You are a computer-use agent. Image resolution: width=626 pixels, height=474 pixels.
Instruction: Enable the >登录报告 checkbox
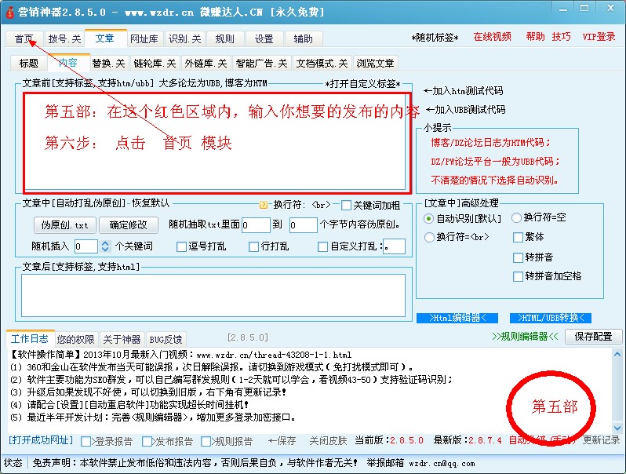click(86, 441)
